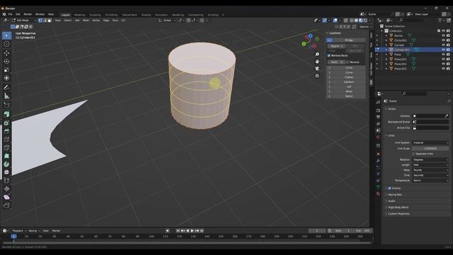The height and width of the screenshot is (255, 453).
Task: Enable the Separate Units checkbox
Action: click(413, 154)
